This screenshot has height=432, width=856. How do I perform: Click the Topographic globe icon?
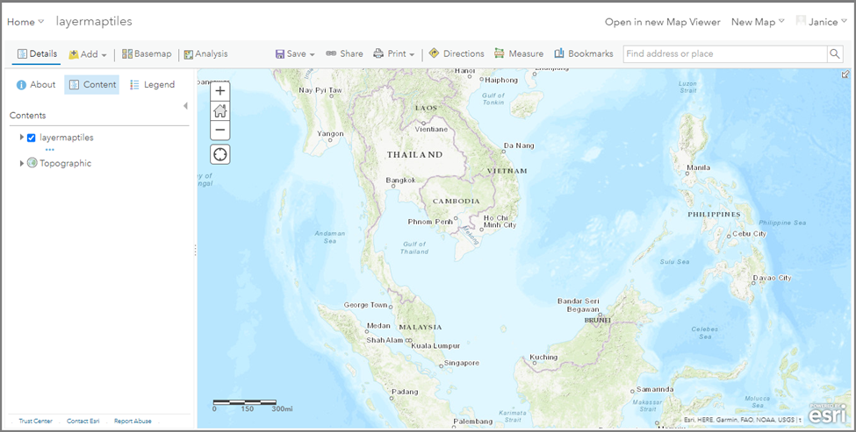pyautogui.click(x=32, y=163)
